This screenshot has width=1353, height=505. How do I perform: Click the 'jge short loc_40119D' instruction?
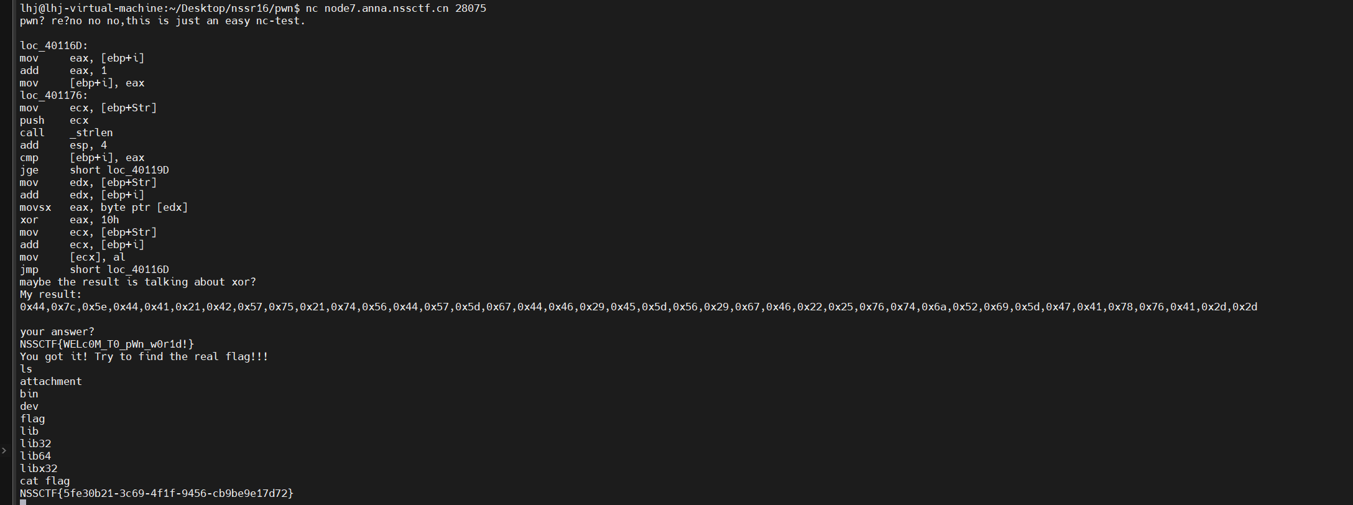(95, 170)
